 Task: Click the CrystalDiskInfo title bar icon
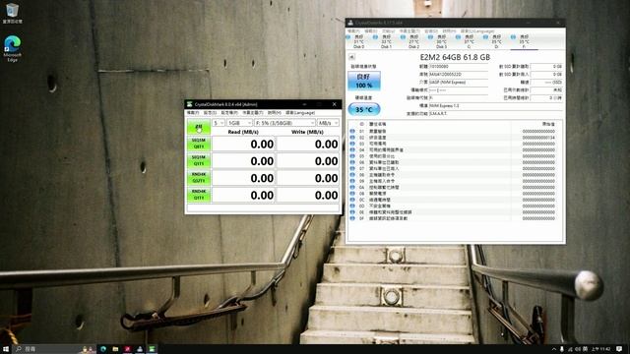point(350,23)
